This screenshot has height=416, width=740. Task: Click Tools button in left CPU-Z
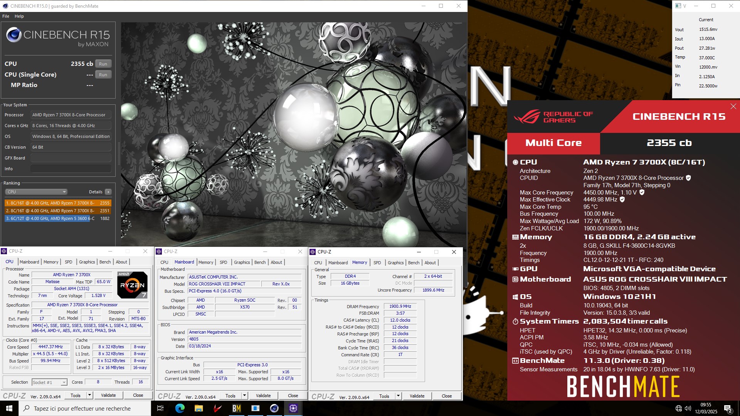76,395
